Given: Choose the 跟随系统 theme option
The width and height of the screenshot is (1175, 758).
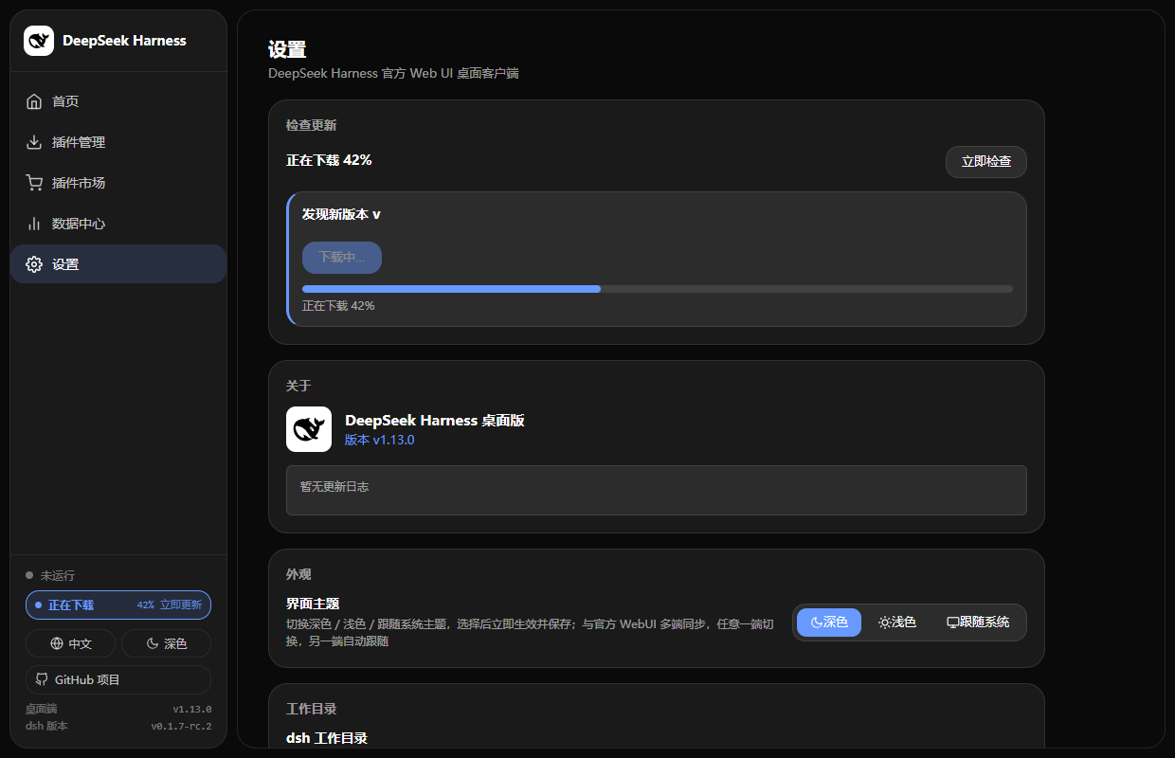Looking at the screenshot, I should tap(978, 623).
